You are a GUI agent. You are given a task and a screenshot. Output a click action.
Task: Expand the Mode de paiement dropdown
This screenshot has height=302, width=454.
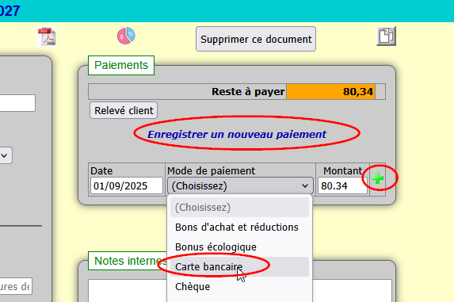click(240, 186)
